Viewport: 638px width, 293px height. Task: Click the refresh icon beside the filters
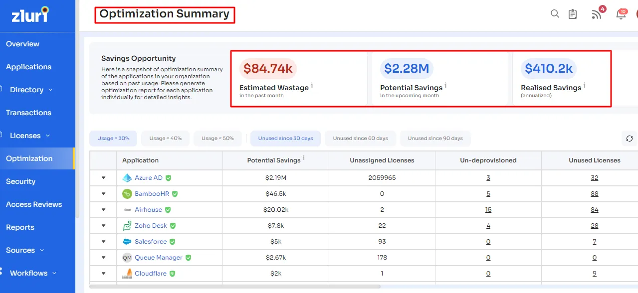point(630,139)
